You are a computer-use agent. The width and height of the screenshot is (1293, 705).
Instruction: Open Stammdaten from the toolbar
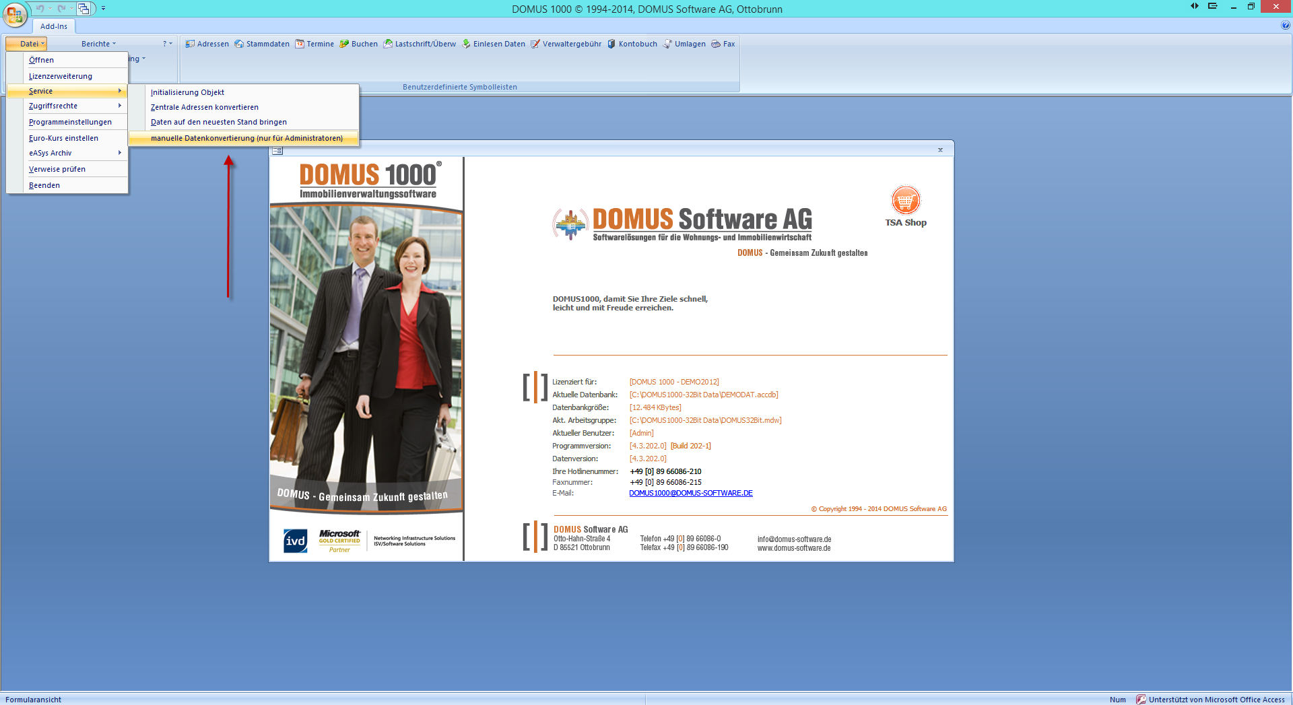click(262, 44)
